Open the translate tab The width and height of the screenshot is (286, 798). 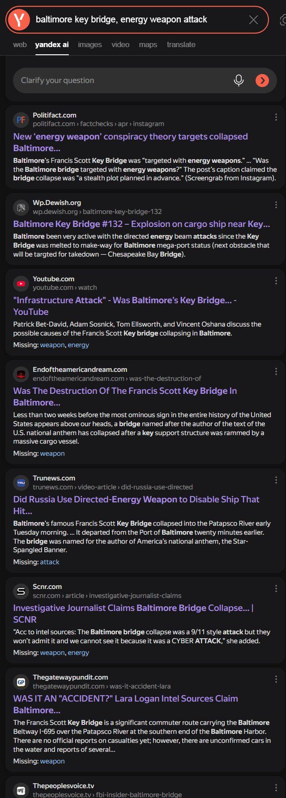pos(181,44)
